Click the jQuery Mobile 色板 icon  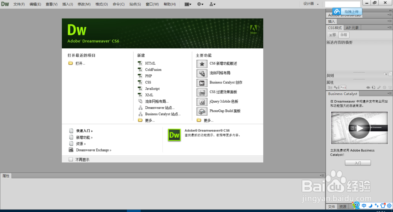tap(202, 102)
